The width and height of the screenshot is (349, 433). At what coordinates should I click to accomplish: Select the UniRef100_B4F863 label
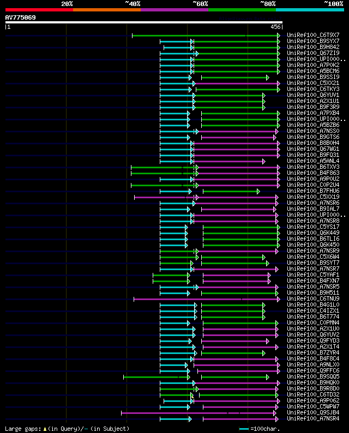[313, 173]
